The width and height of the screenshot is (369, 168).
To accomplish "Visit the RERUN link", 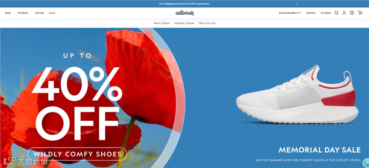I will [311, 13].
